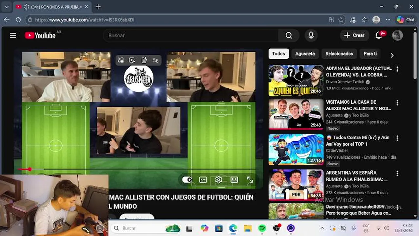
Task: Switch the player to theater mode
Action: 234,180
